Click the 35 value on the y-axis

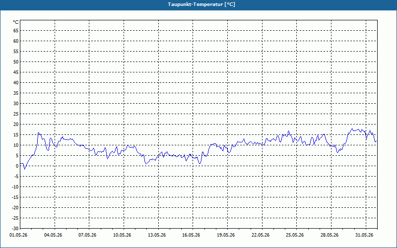16,93
